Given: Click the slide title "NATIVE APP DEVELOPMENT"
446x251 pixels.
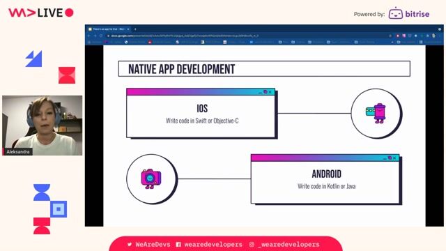Looking at the screenshot, I should coord(181,69).
